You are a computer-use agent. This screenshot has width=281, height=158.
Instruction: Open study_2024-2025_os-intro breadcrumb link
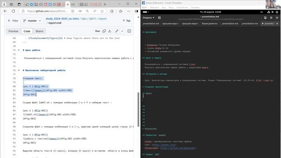[62, 18]
